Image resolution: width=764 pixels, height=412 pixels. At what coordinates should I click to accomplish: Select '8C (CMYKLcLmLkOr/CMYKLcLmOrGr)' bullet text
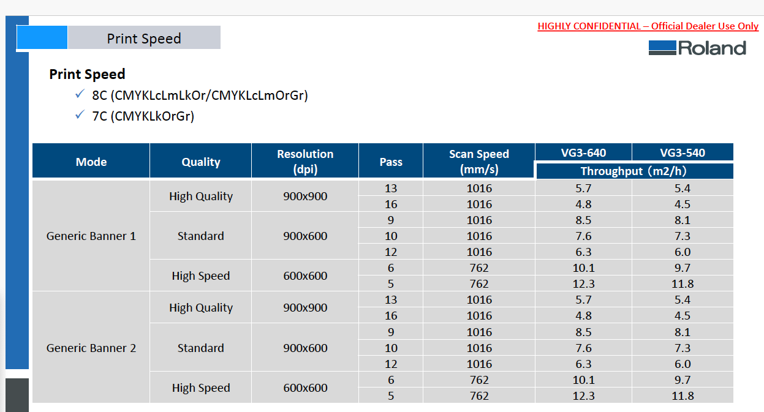click(x=200, y=96)
